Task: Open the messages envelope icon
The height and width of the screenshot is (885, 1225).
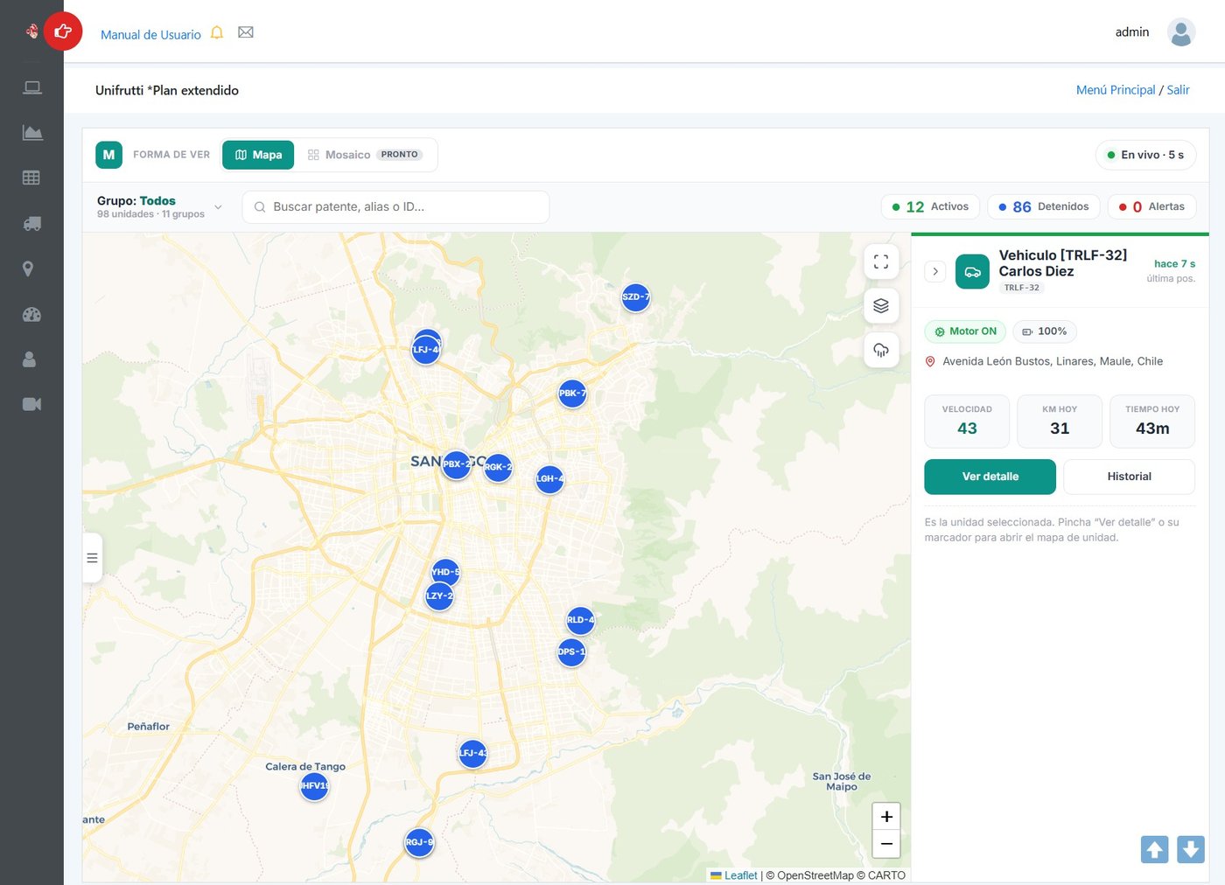Action: (246, 32)
